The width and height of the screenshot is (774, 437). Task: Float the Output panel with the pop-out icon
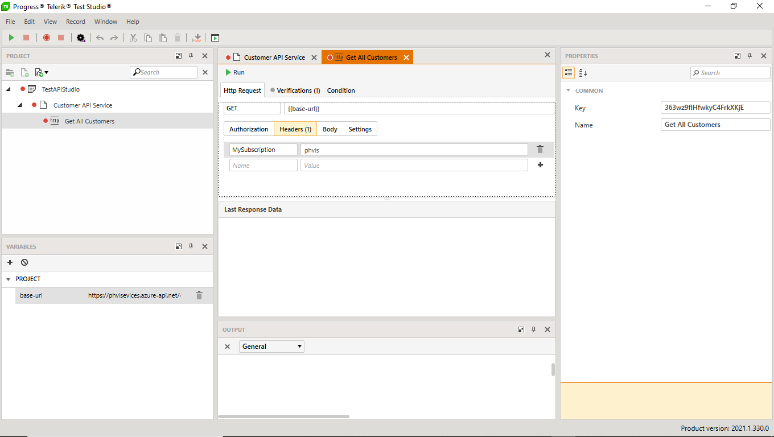[521, 329]
